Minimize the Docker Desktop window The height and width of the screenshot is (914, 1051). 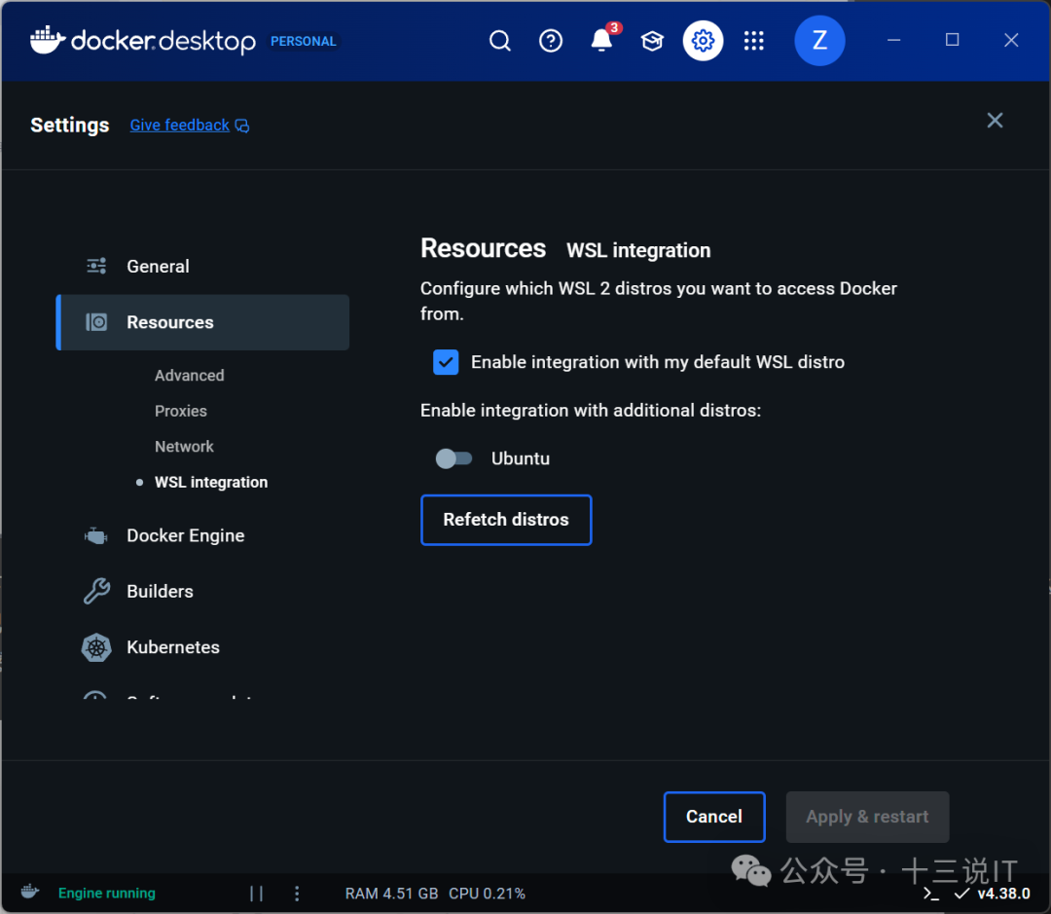(893, 40)
